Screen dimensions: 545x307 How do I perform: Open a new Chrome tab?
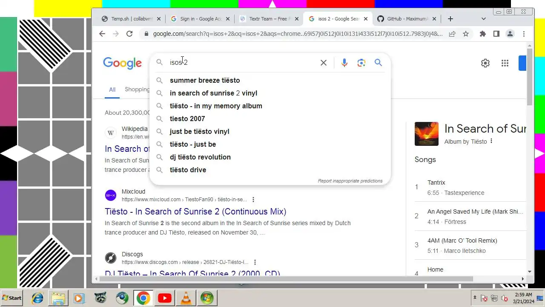coord(450,19)
